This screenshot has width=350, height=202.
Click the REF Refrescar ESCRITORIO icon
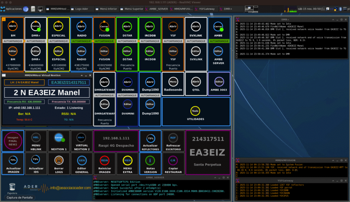tap(173, 138)
